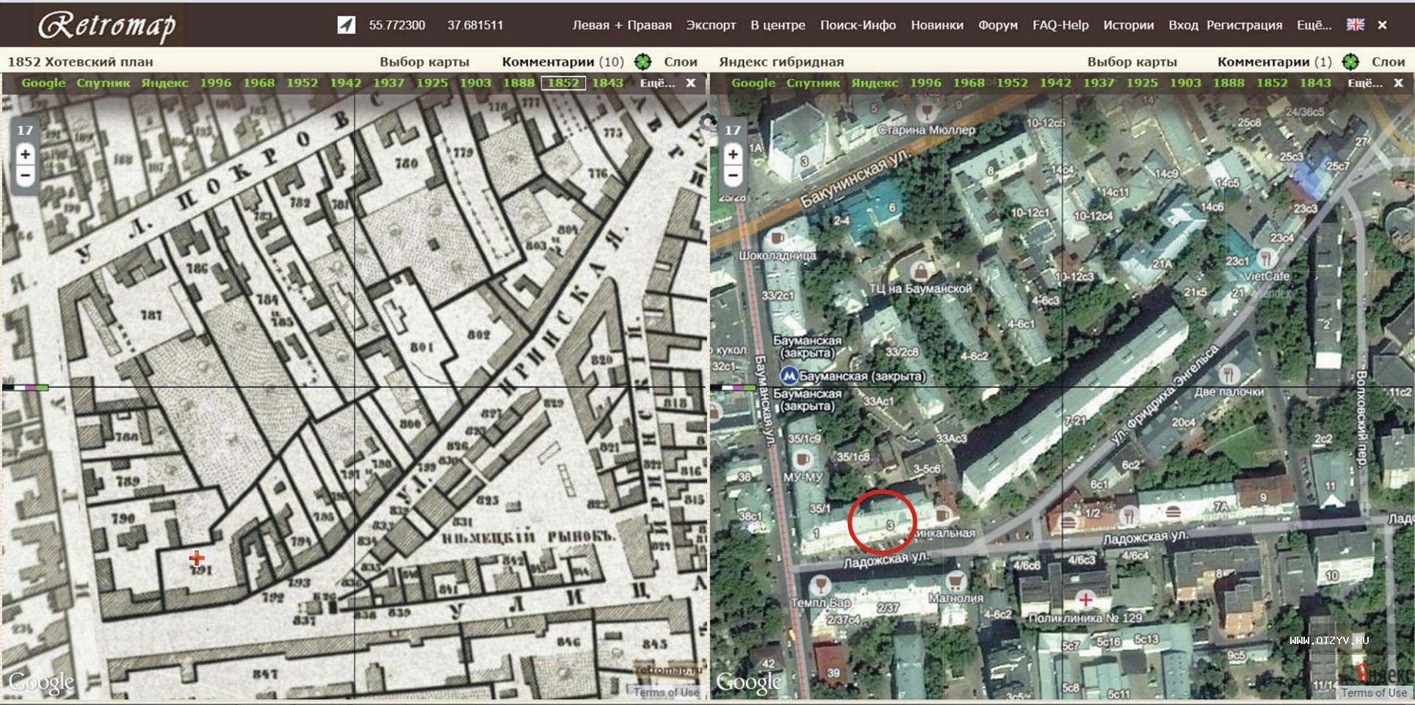This screenshot has height=705, width=1415.
Task: Select Спутник in right panel
Action: [x=813, y=83]
